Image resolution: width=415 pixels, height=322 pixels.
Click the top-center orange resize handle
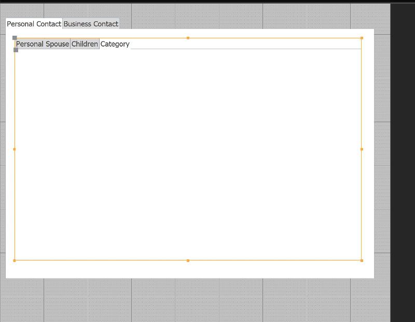point(188,37)
